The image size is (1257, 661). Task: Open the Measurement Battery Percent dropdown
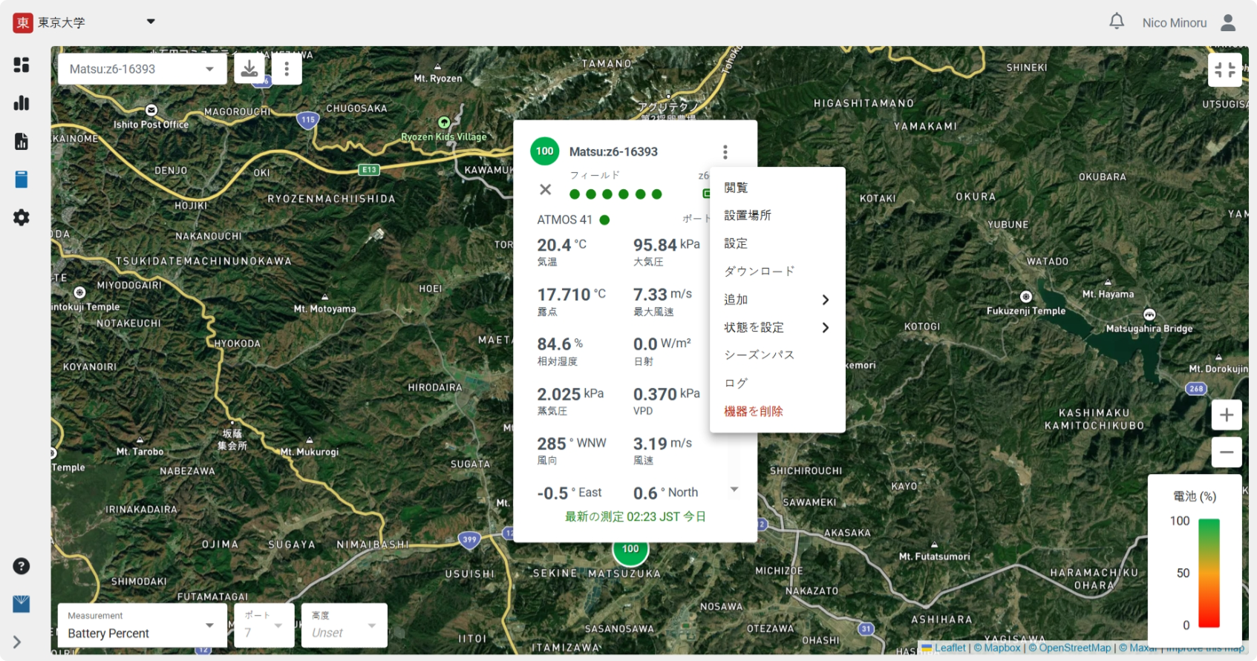click(x=143, y=625)
